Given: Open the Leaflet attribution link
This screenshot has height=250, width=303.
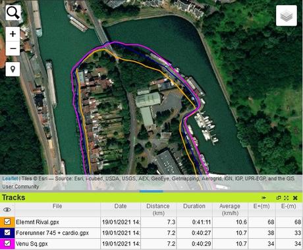Looking at the screenshot, I should click(10, 178).
